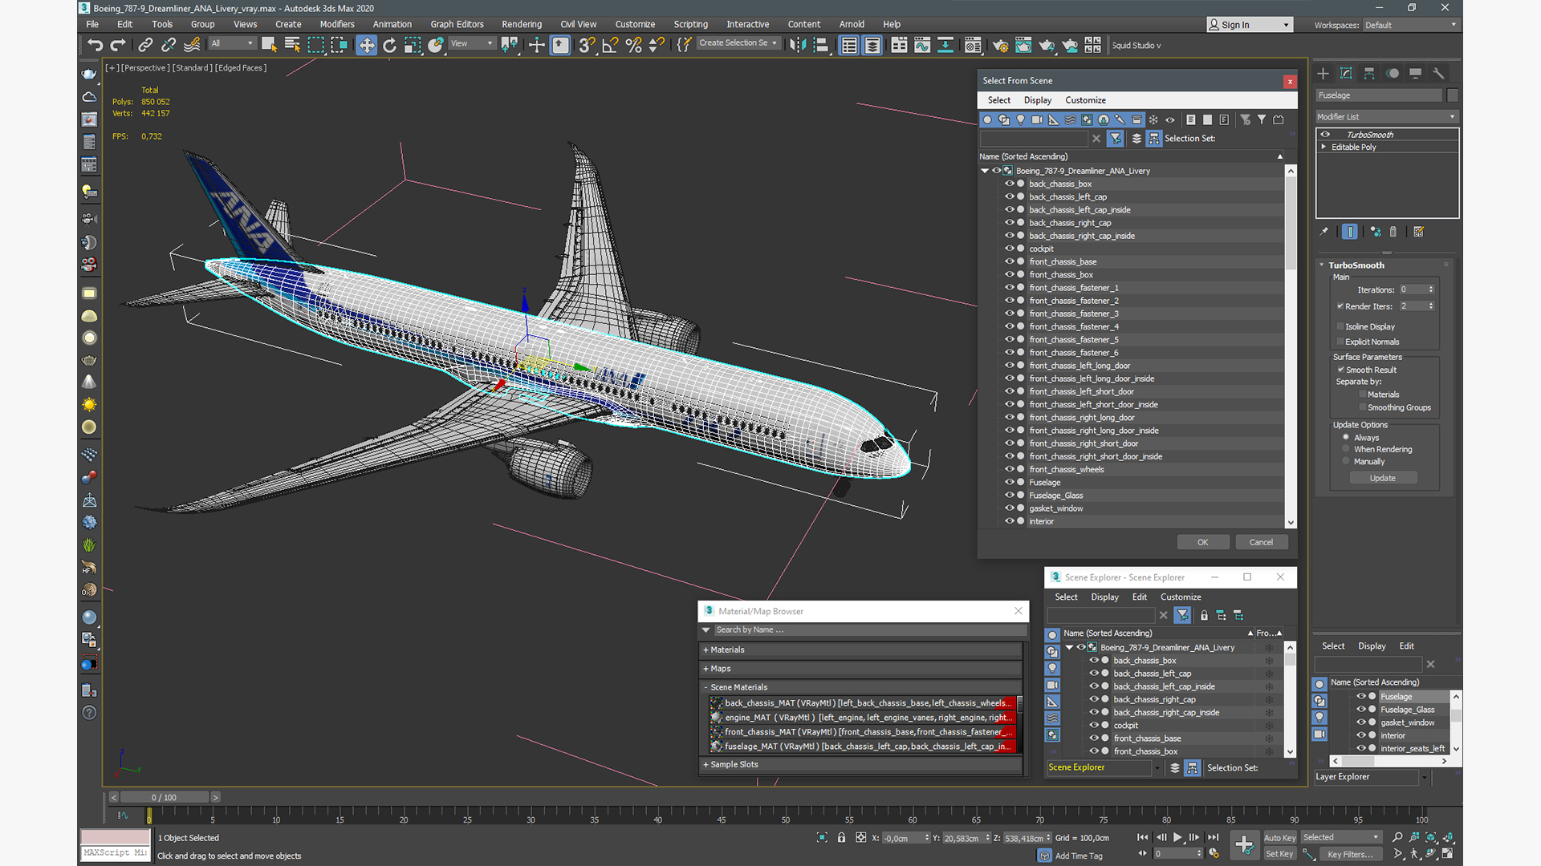Enable Separate by Smoothing Groups checkbox
The height and width of the screenshot is (866, 1541).
1363,407
